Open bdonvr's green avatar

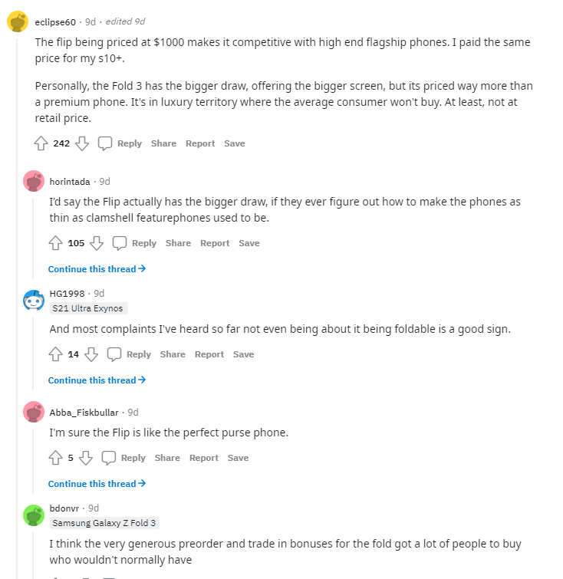[34, 515]
